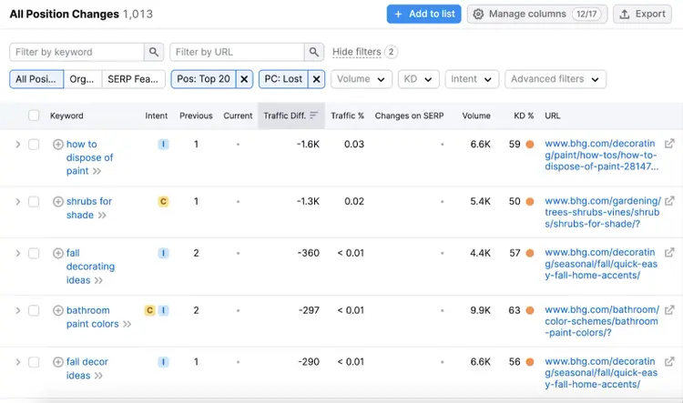Image resolution: width=683 pixels, height=403 pixels.
Task: Select all rows with the header checkbox
Action: pyautogui.click(x=34, y=116)
